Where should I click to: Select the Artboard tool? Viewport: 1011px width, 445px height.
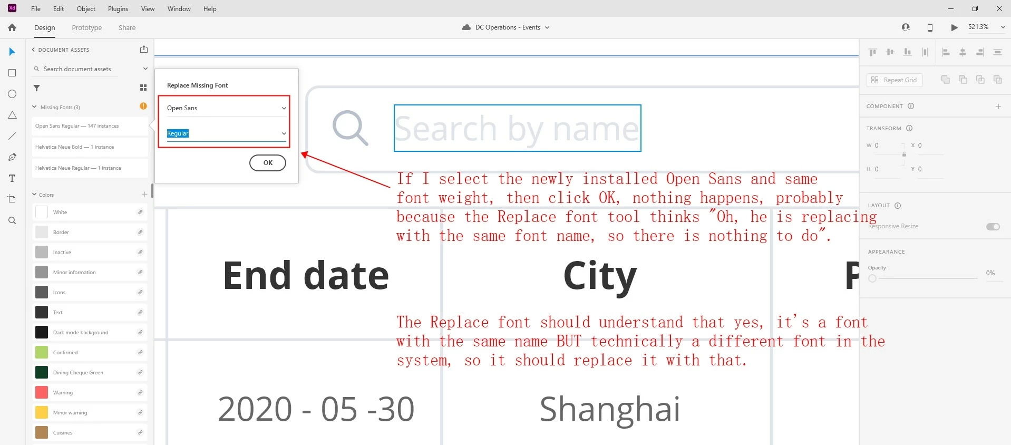pyautogui.click(x=12, y=199)
